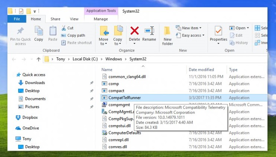Image resolution: width=276 pixels, height=157 pixels.
Task: Sort by Type column header
Action: [233, 70]
